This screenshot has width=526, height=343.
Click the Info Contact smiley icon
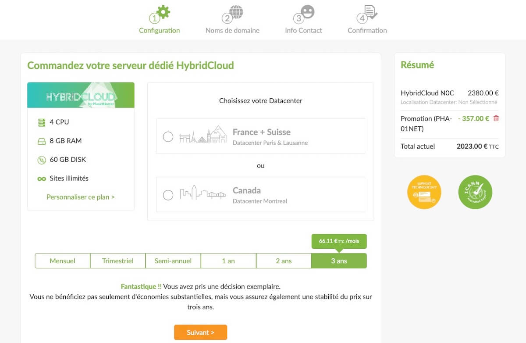tap(308, 12)
